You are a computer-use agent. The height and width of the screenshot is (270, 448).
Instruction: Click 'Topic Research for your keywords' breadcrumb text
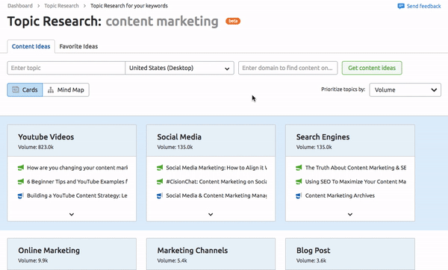pos(129,6)
